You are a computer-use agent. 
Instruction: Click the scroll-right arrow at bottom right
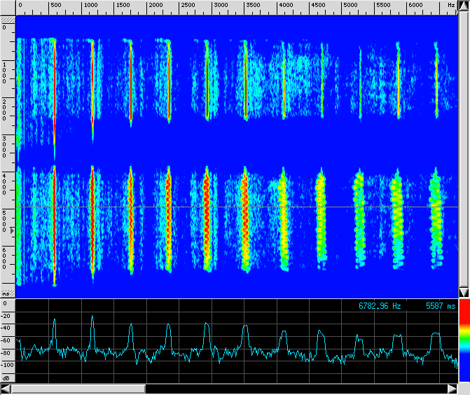452,389
